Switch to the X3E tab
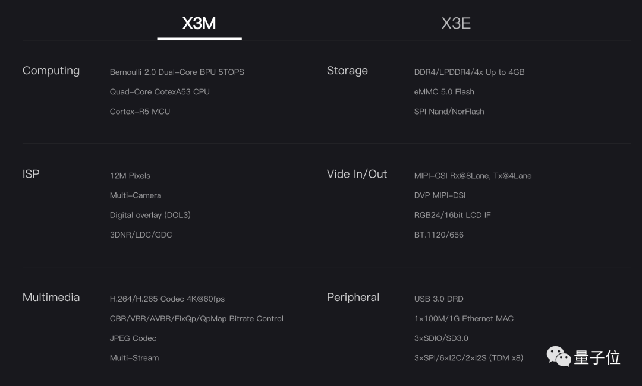This screenshot has height=386, width=642. pyautogui.click(x=456, y=23)
